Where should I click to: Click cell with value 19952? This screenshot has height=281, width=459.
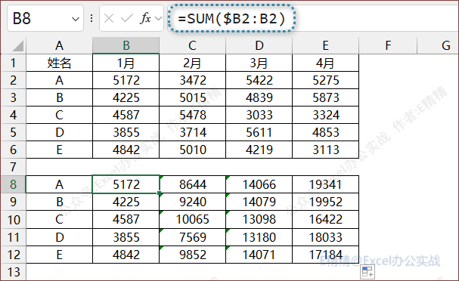click(325, 202)
